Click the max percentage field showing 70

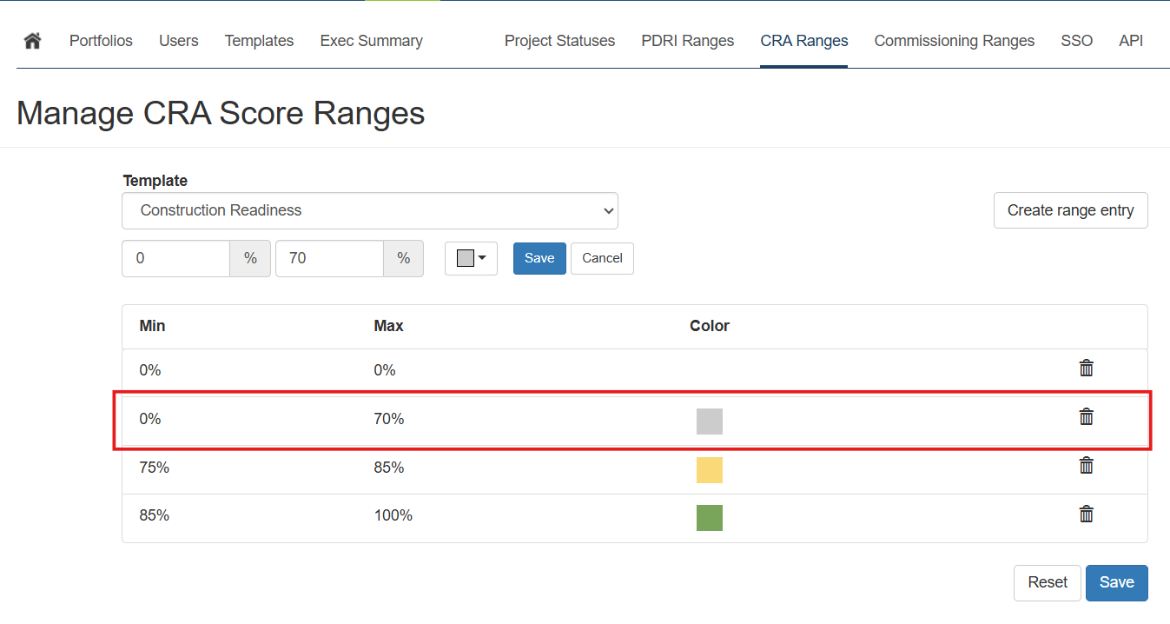click(x=329, y=259)
